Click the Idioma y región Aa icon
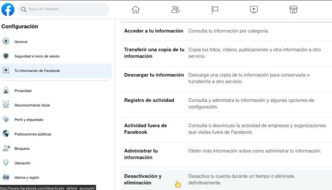 click(x=6, y=177)
